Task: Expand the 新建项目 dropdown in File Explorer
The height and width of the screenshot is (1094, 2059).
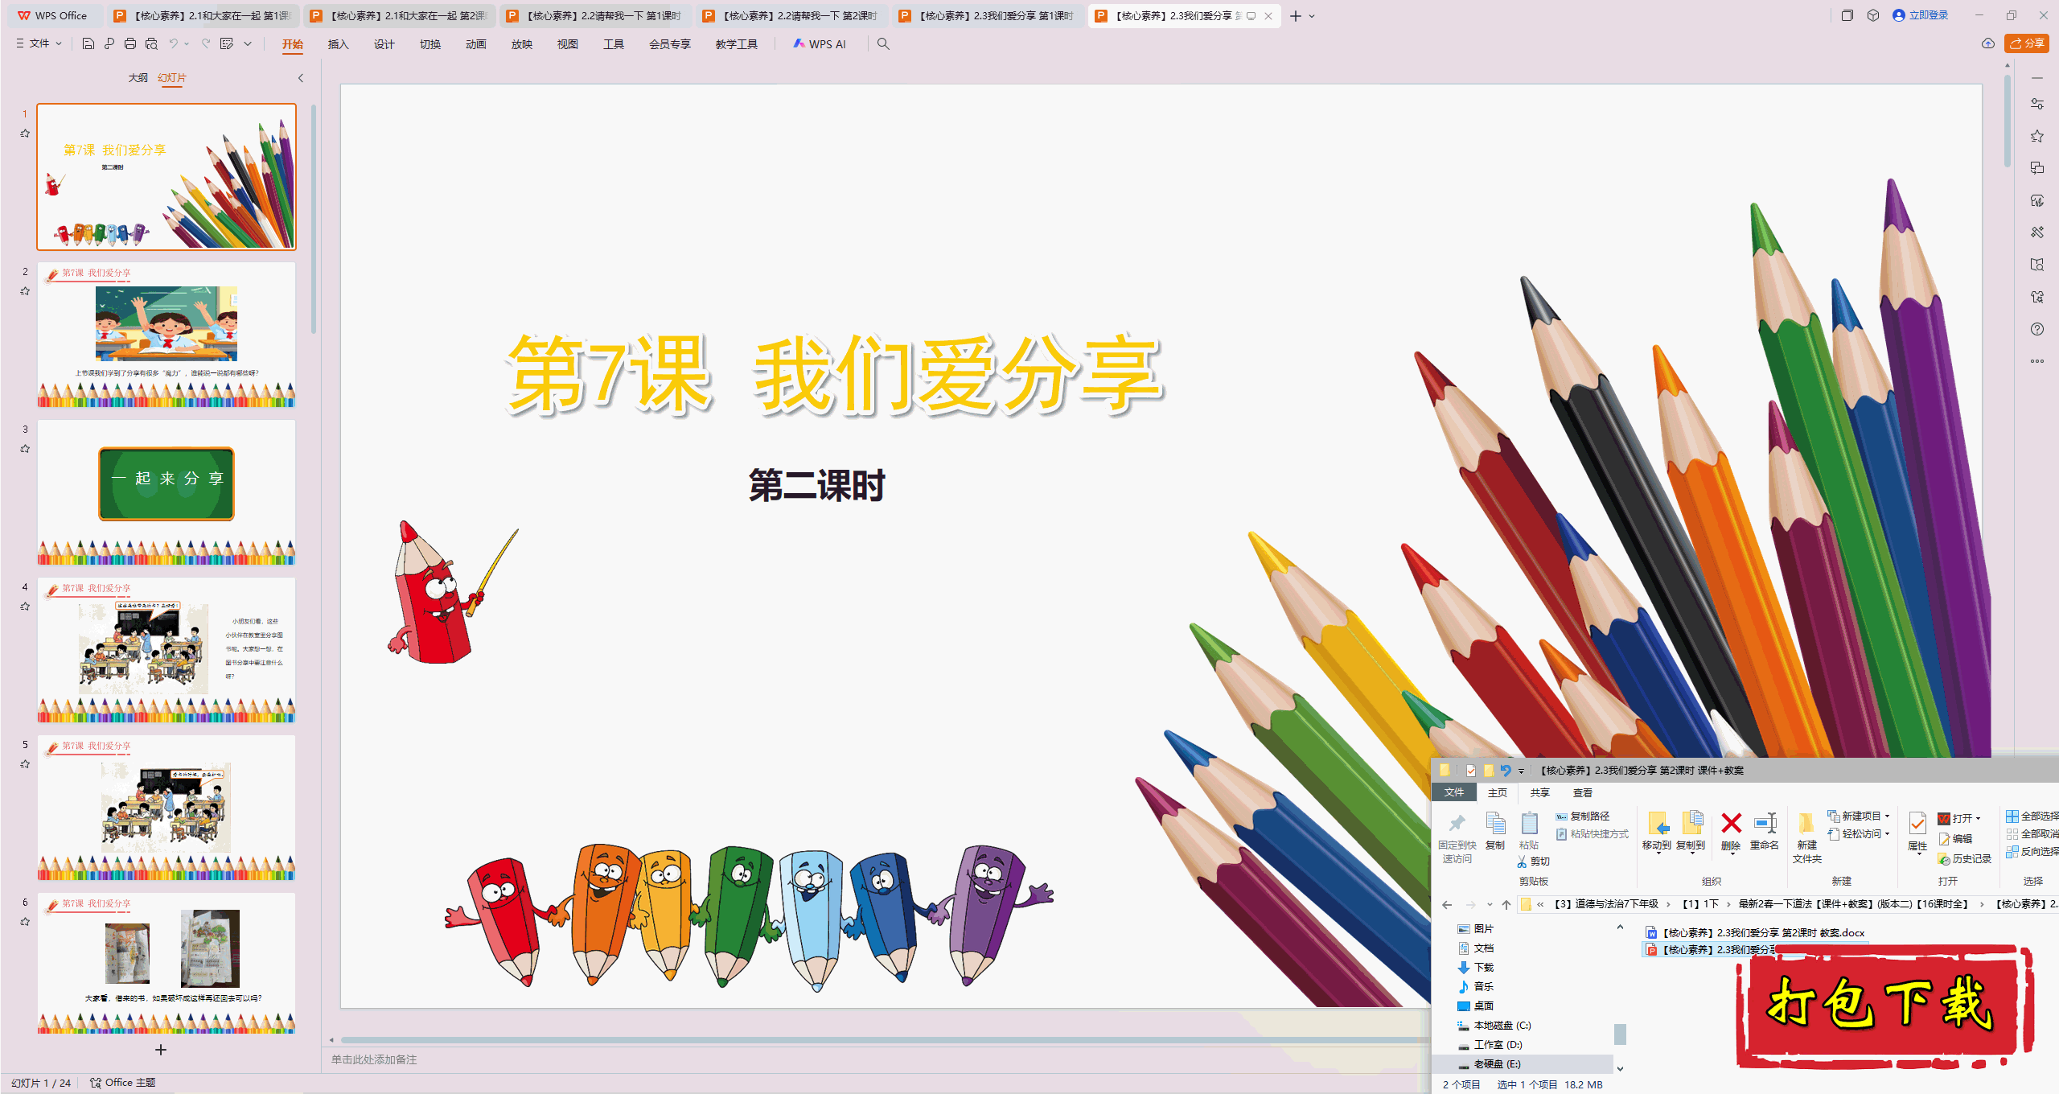Action: [x=1887, y=816]
